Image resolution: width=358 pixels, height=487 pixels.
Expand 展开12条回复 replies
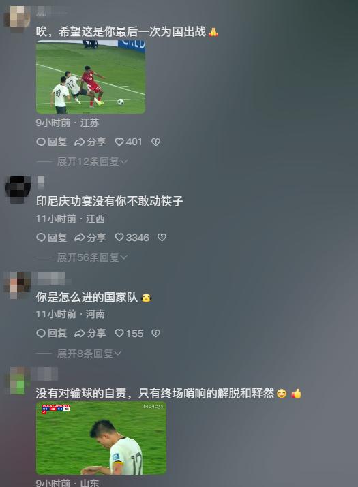[92, 161]
